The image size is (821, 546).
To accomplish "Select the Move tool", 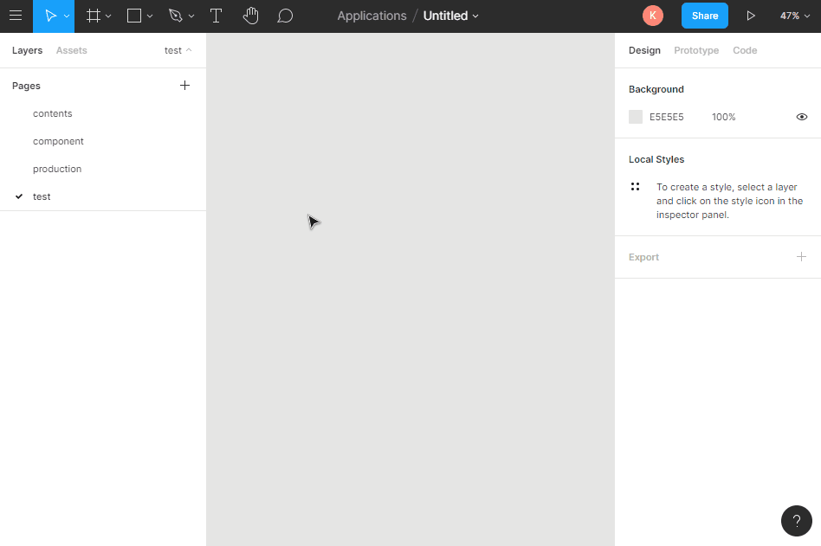I will pyautogui.click(x=50, y=16).
